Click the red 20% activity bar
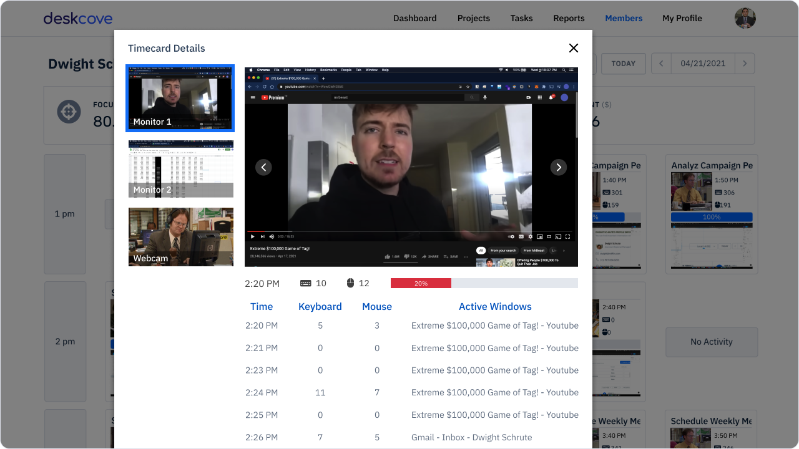799x449 pixels. (x=421, y=283)
